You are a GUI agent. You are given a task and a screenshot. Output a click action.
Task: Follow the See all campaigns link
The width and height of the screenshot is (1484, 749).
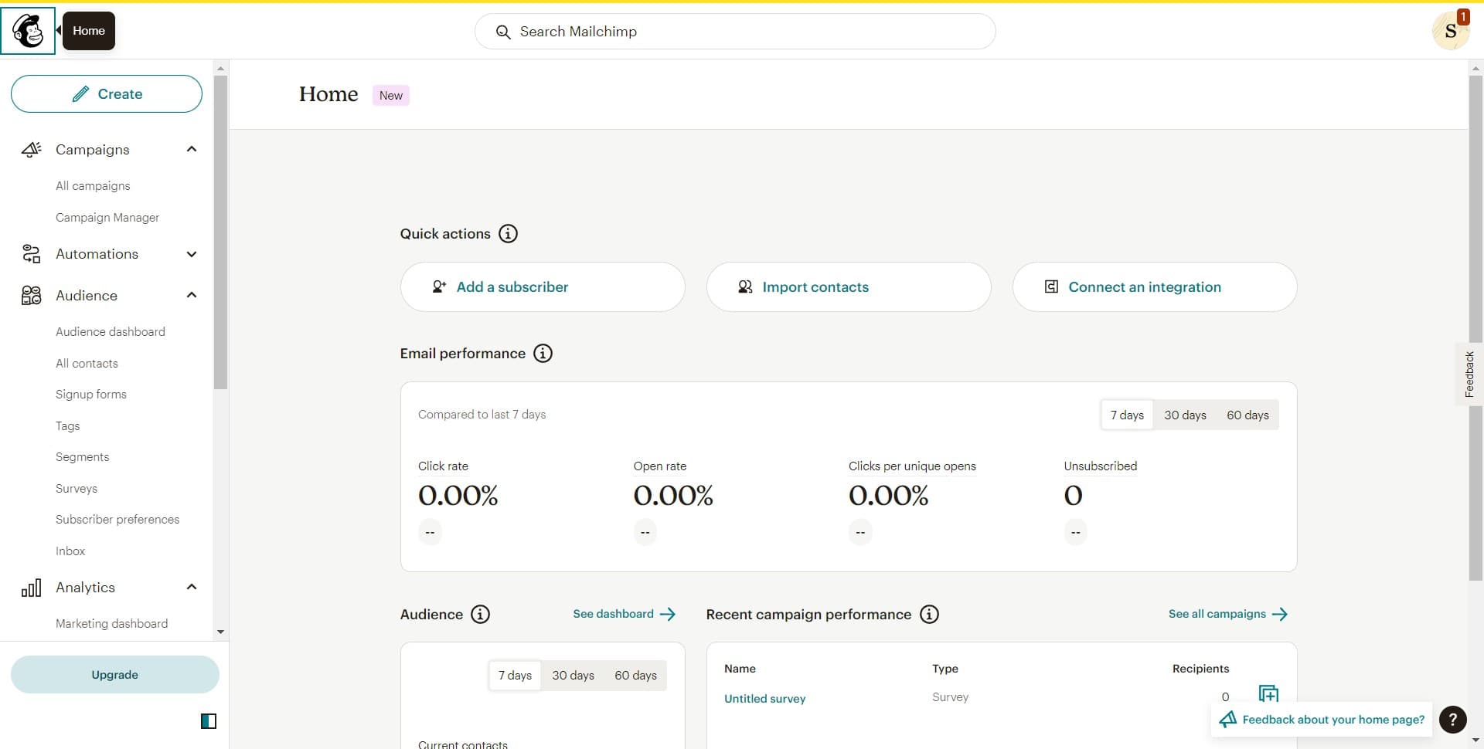click(x=1227, y=615)
